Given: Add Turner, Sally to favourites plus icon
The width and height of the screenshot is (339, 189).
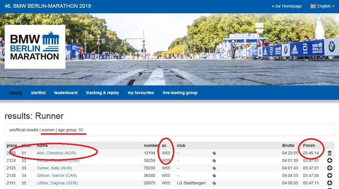Looking at the screenshot, I should click(x=329, y=168).
